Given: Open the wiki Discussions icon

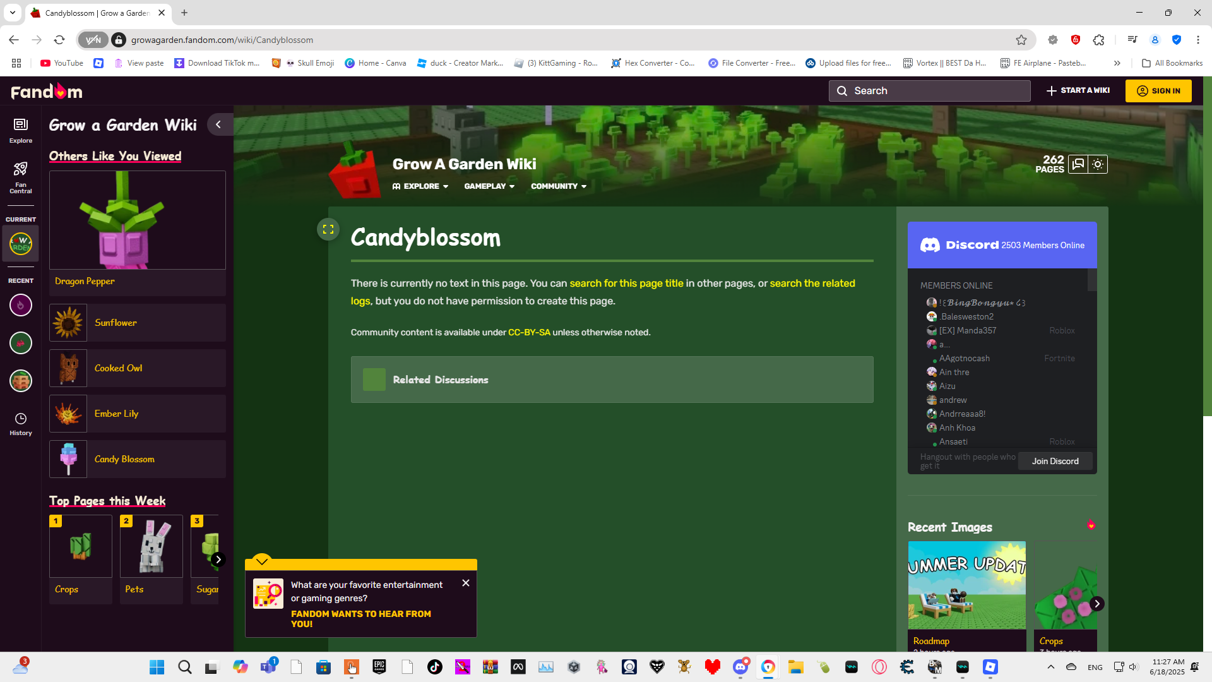Looking at the screenshot, I should [x=1078, y=164].
